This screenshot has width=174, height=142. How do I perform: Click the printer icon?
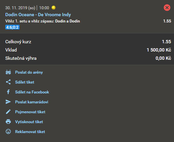(x=8, y=122)
